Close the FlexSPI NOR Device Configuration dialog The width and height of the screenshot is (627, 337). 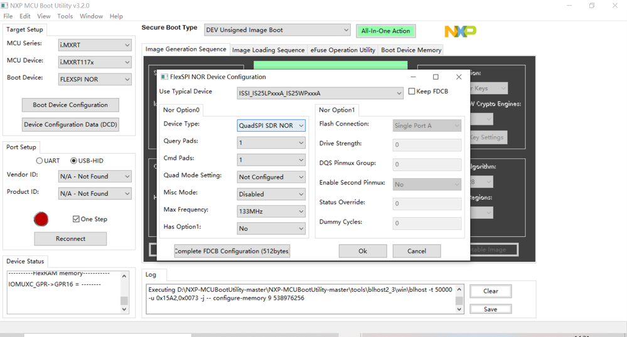pyautogui.click(x=459, y=77)
